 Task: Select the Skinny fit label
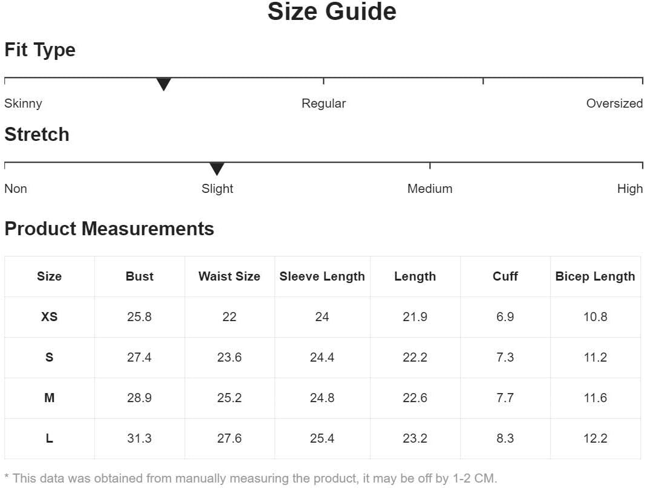point(23,103)
